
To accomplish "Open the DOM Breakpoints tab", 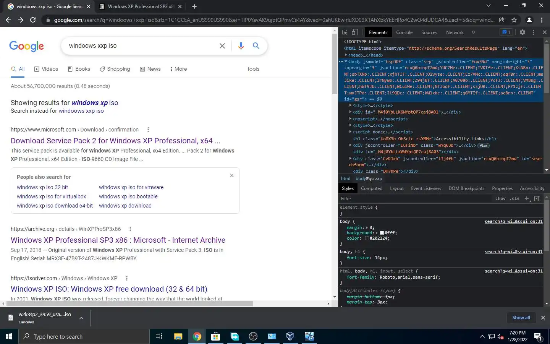I will (x=466, y=188).
